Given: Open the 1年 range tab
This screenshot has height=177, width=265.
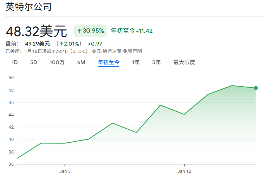Looking at the screenshot, I should click(136, 62).
